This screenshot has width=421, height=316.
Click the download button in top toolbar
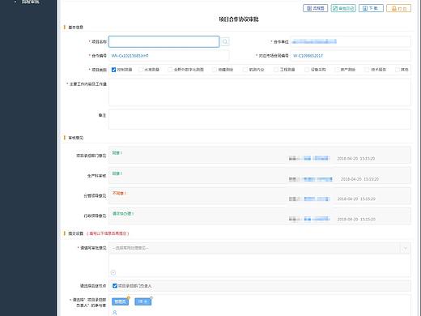[371, 8]
